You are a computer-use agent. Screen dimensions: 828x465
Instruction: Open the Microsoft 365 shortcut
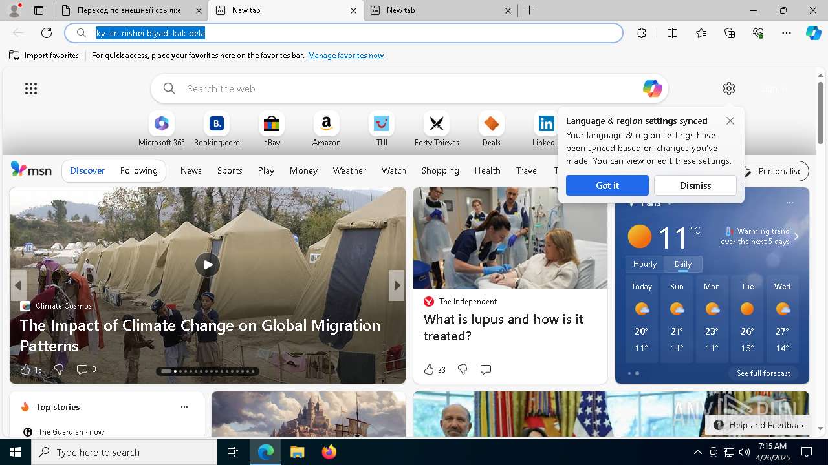click(x=162, y=129)
